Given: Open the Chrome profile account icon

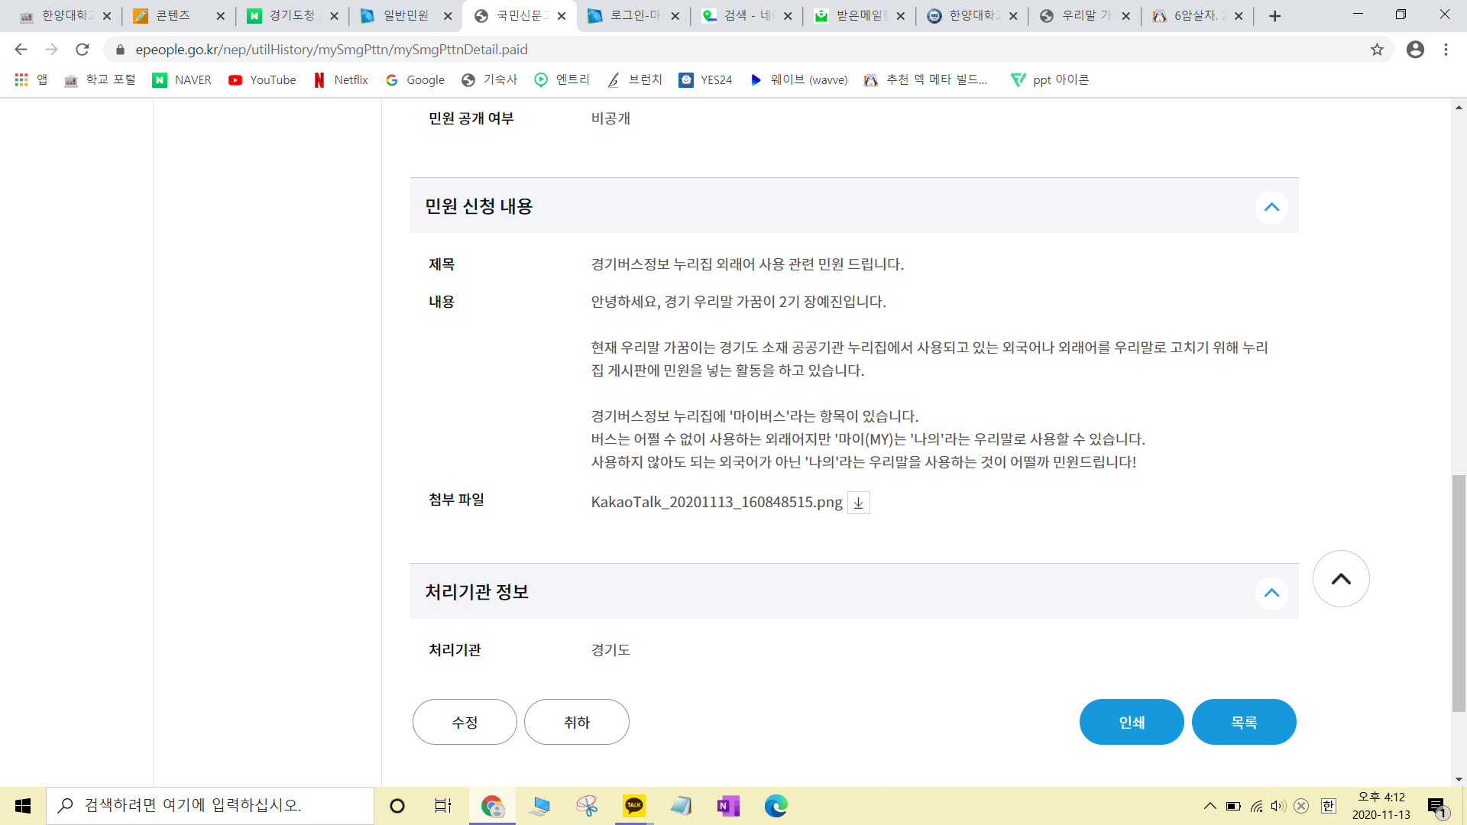Looking at the screenshot, I should [x=1415, y=50].
